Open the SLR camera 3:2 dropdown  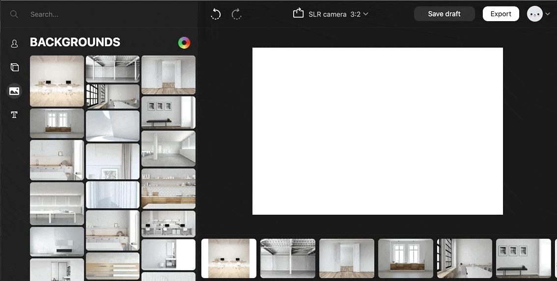pyautogui.click(x=338, y=14)
